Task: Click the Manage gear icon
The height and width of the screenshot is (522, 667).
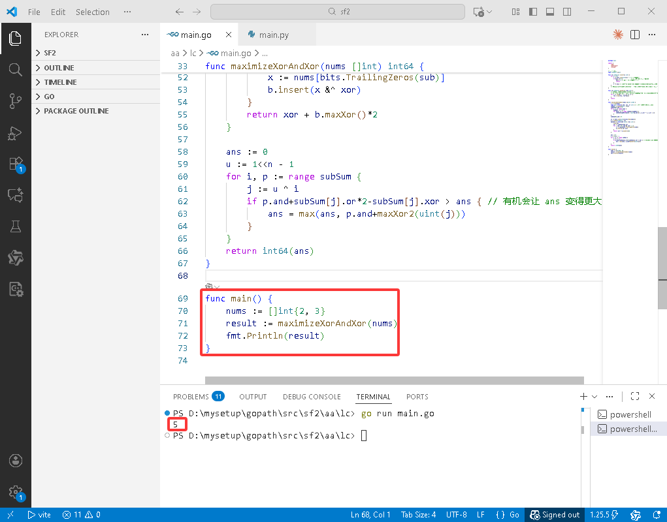Action: pos(15,492)
